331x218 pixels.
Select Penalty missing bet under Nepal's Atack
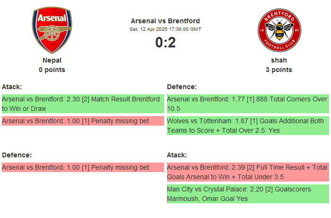tap(82, 121)
